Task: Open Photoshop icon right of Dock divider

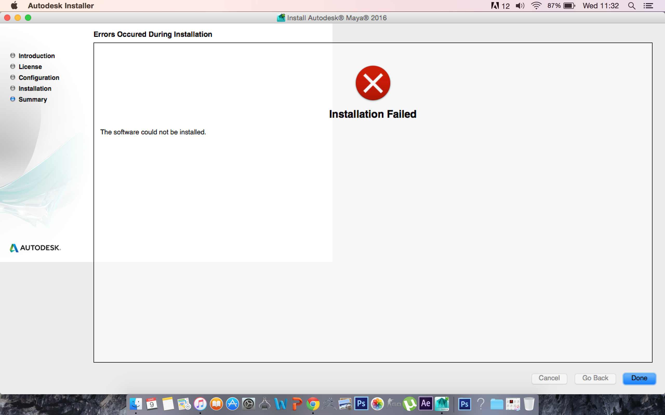Action: coord(464,404)
